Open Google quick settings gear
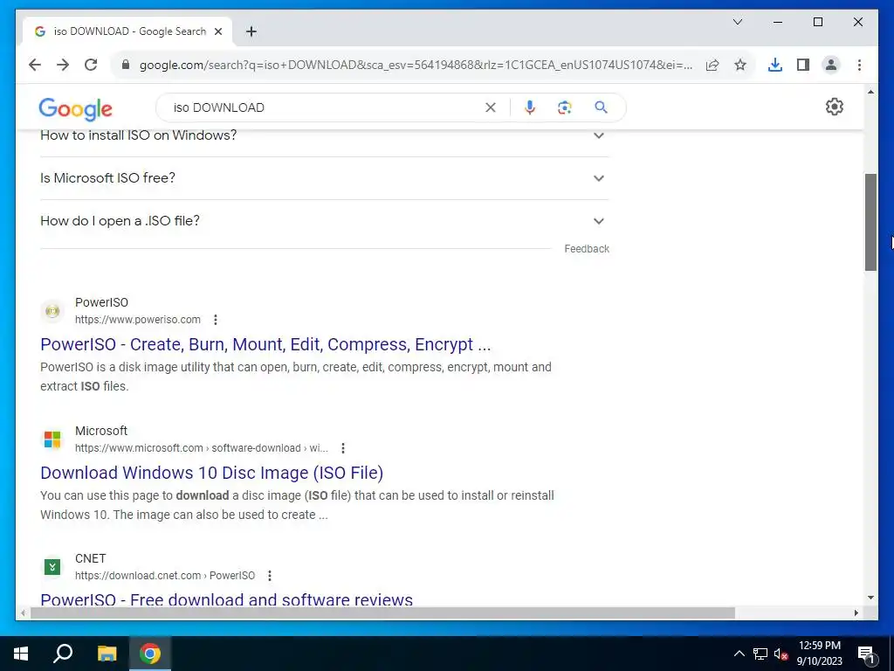The height and width of the screenshot is (671, 894). pos(834,107)
